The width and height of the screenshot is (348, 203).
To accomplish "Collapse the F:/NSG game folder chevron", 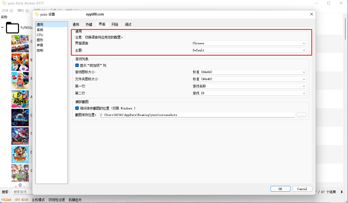I will [x=2, y=27].
